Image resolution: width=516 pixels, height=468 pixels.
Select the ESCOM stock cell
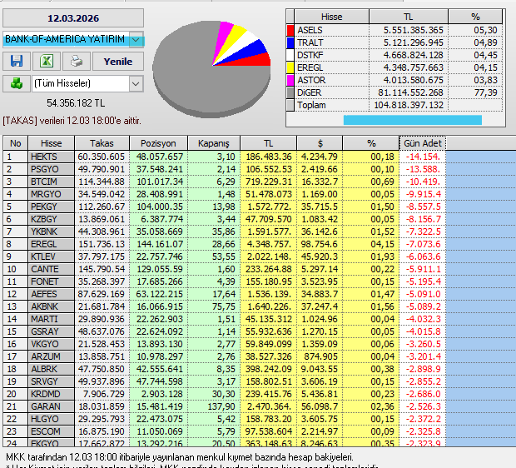(x=52, y=431)
